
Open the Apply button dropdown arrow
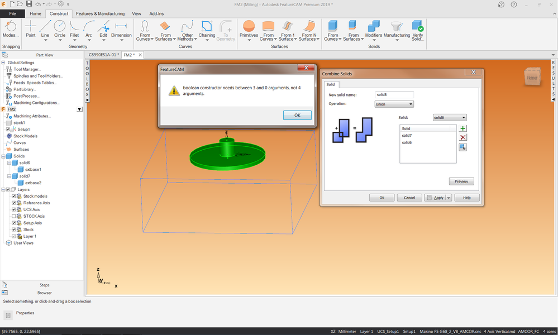coord(449,198)
